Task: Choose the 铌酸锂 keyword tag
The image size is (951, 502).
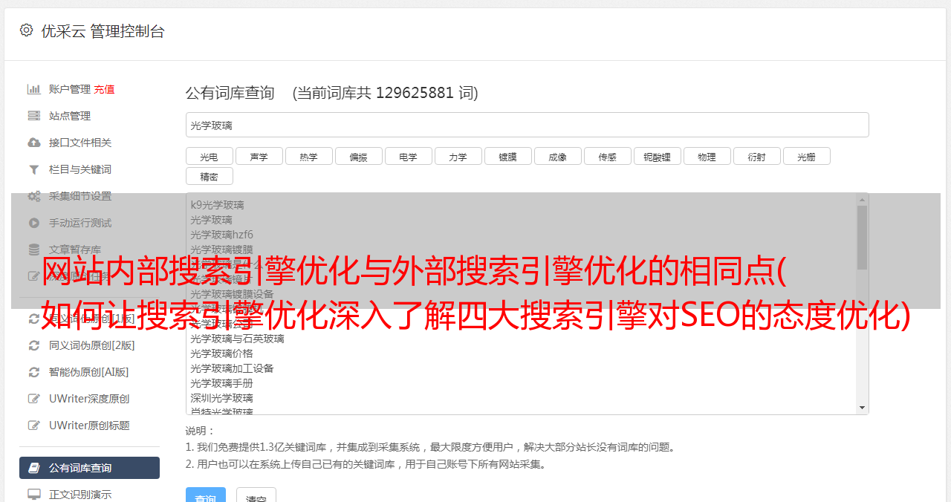Action: (658, 156)
